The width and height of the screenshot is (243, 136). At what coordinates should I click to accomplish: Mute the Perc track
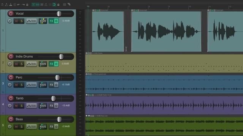click(16, 85)
